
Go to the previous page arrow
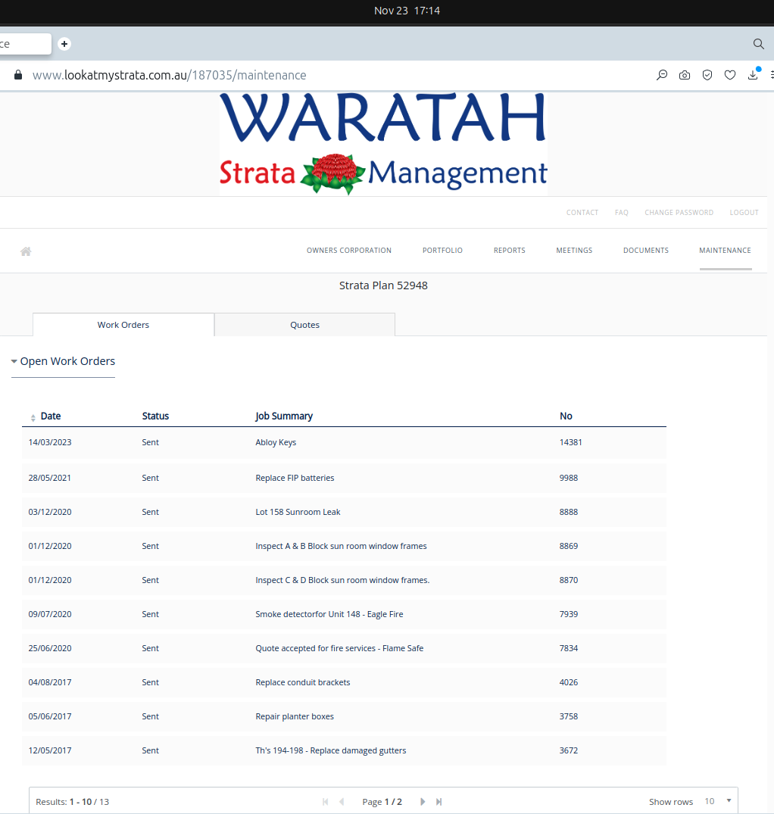pyautogui.click(x=342, y=802)
